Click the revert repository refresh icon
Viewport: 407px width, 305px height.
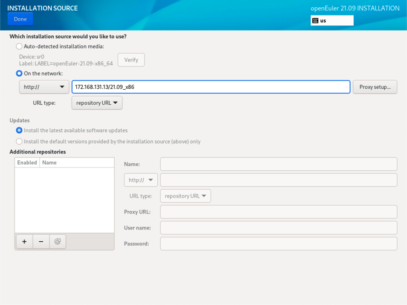[58, 242]
